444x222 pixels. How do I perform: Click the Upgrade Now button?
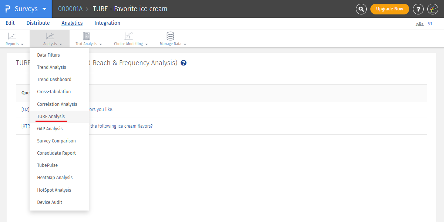pyautogui.click(x=390, y=9)
